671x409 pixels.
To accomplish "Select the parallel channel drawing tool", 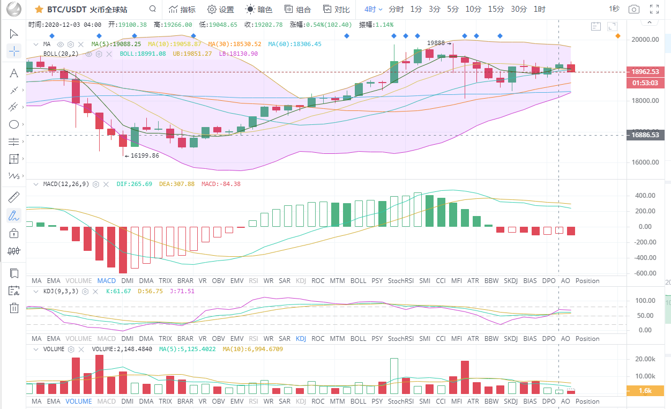I will point(14,107).
